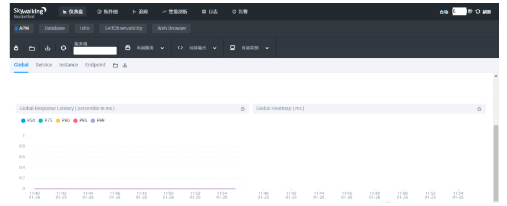Click the download export icon in toolbar
The width and height of the screenshot is (507, 206).
click(x=48, y=48)
